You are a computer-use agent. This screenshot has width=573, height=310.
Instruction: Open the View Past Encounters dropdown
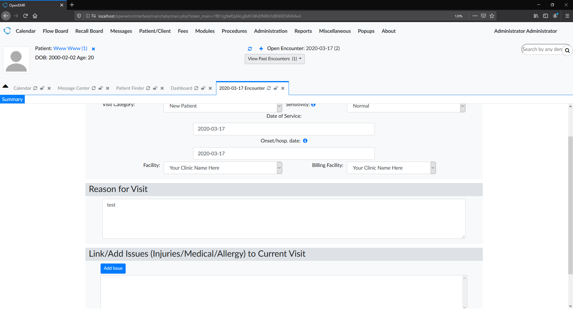pyautogui.click(x=274, y=59)
